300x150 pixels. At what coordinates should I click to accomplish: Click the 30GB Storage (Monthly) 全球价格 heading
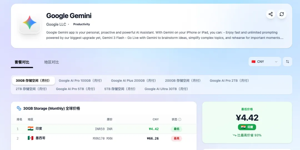pos(52,109)
